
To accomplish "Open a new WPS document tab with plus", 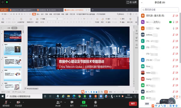I will point(93,10).
